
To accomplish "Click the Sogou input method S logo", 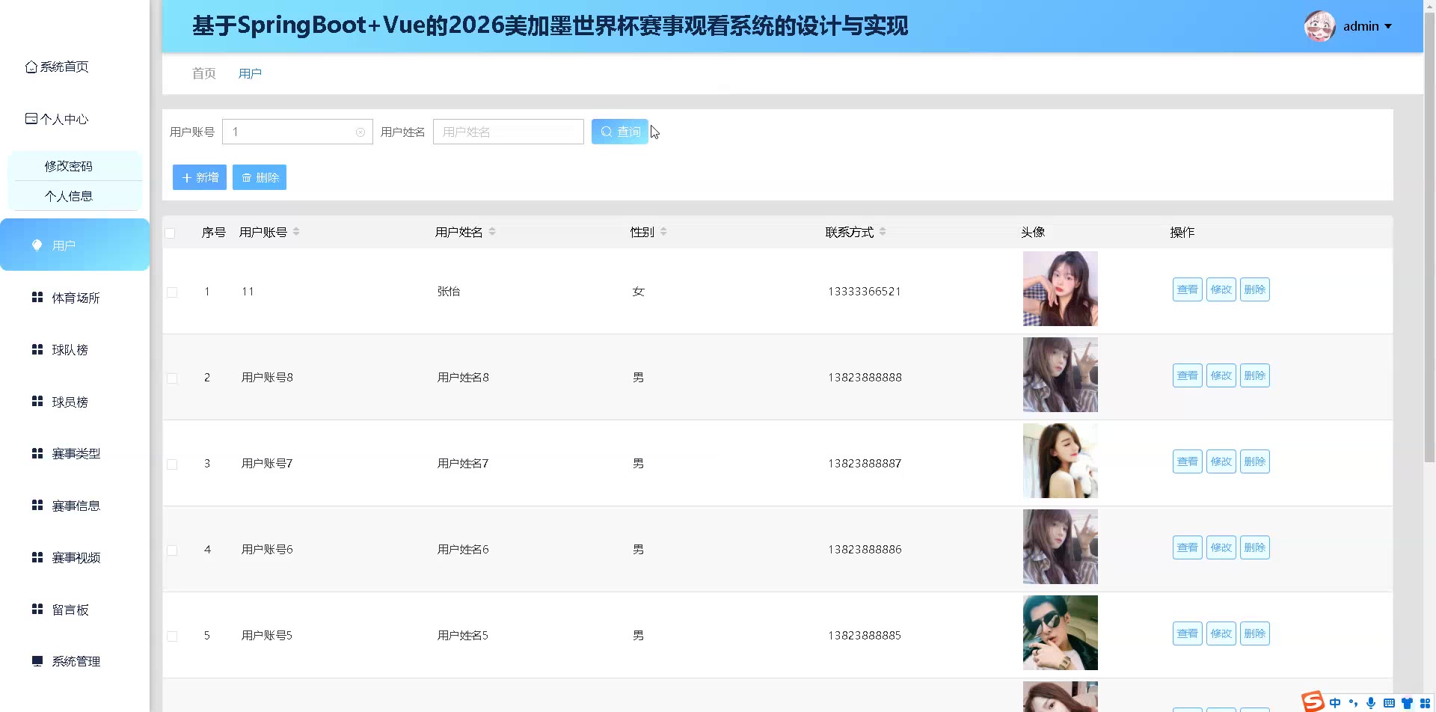I will (1313, 702).
